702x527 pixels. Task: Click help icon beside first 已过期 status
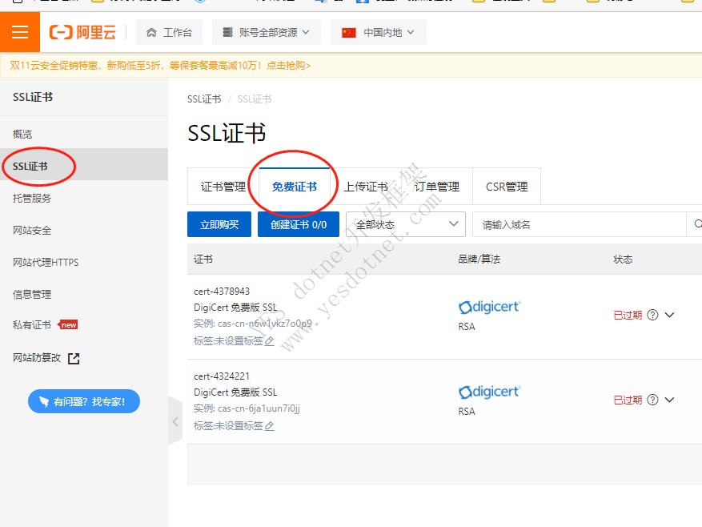(652, 315)
